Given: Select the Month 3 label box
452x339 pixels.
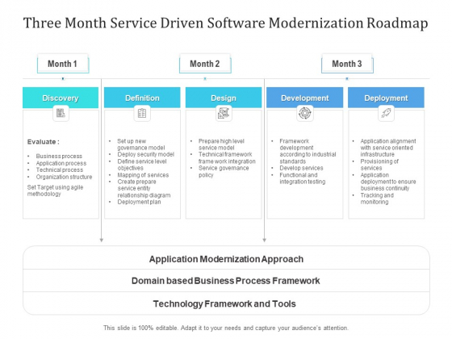Looking at the screenshot, I should [x=347, y=64].
